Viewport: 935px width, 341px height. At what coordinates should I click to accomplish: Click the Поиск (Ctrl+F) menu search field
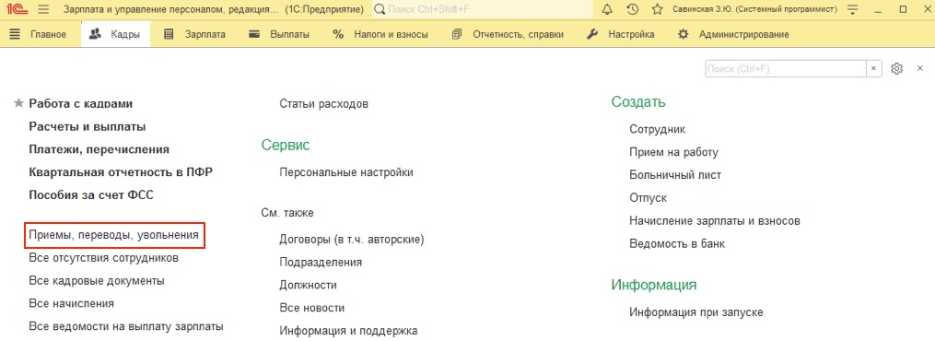coord(786,69)
